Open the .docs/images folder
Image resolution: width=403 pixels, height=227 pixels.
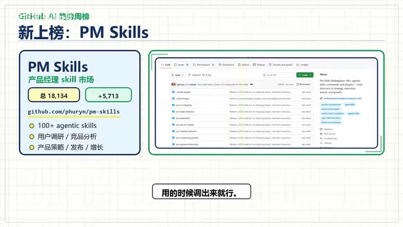[x=183, y=98]
